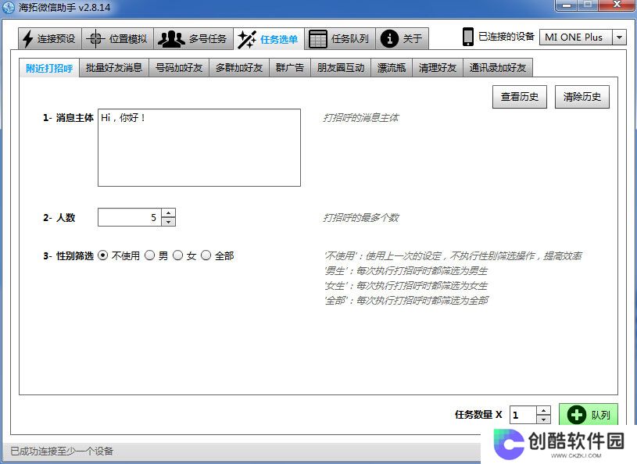Click the 人数 number field
This screenshot has width=637, height=464.
(130, 217)
